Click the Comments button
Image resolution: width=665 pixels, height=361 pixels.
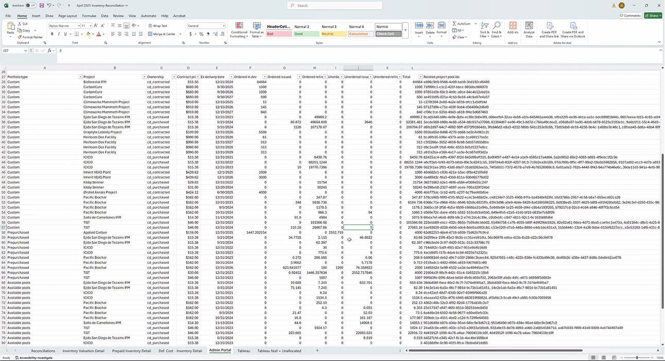click(629, 16)
